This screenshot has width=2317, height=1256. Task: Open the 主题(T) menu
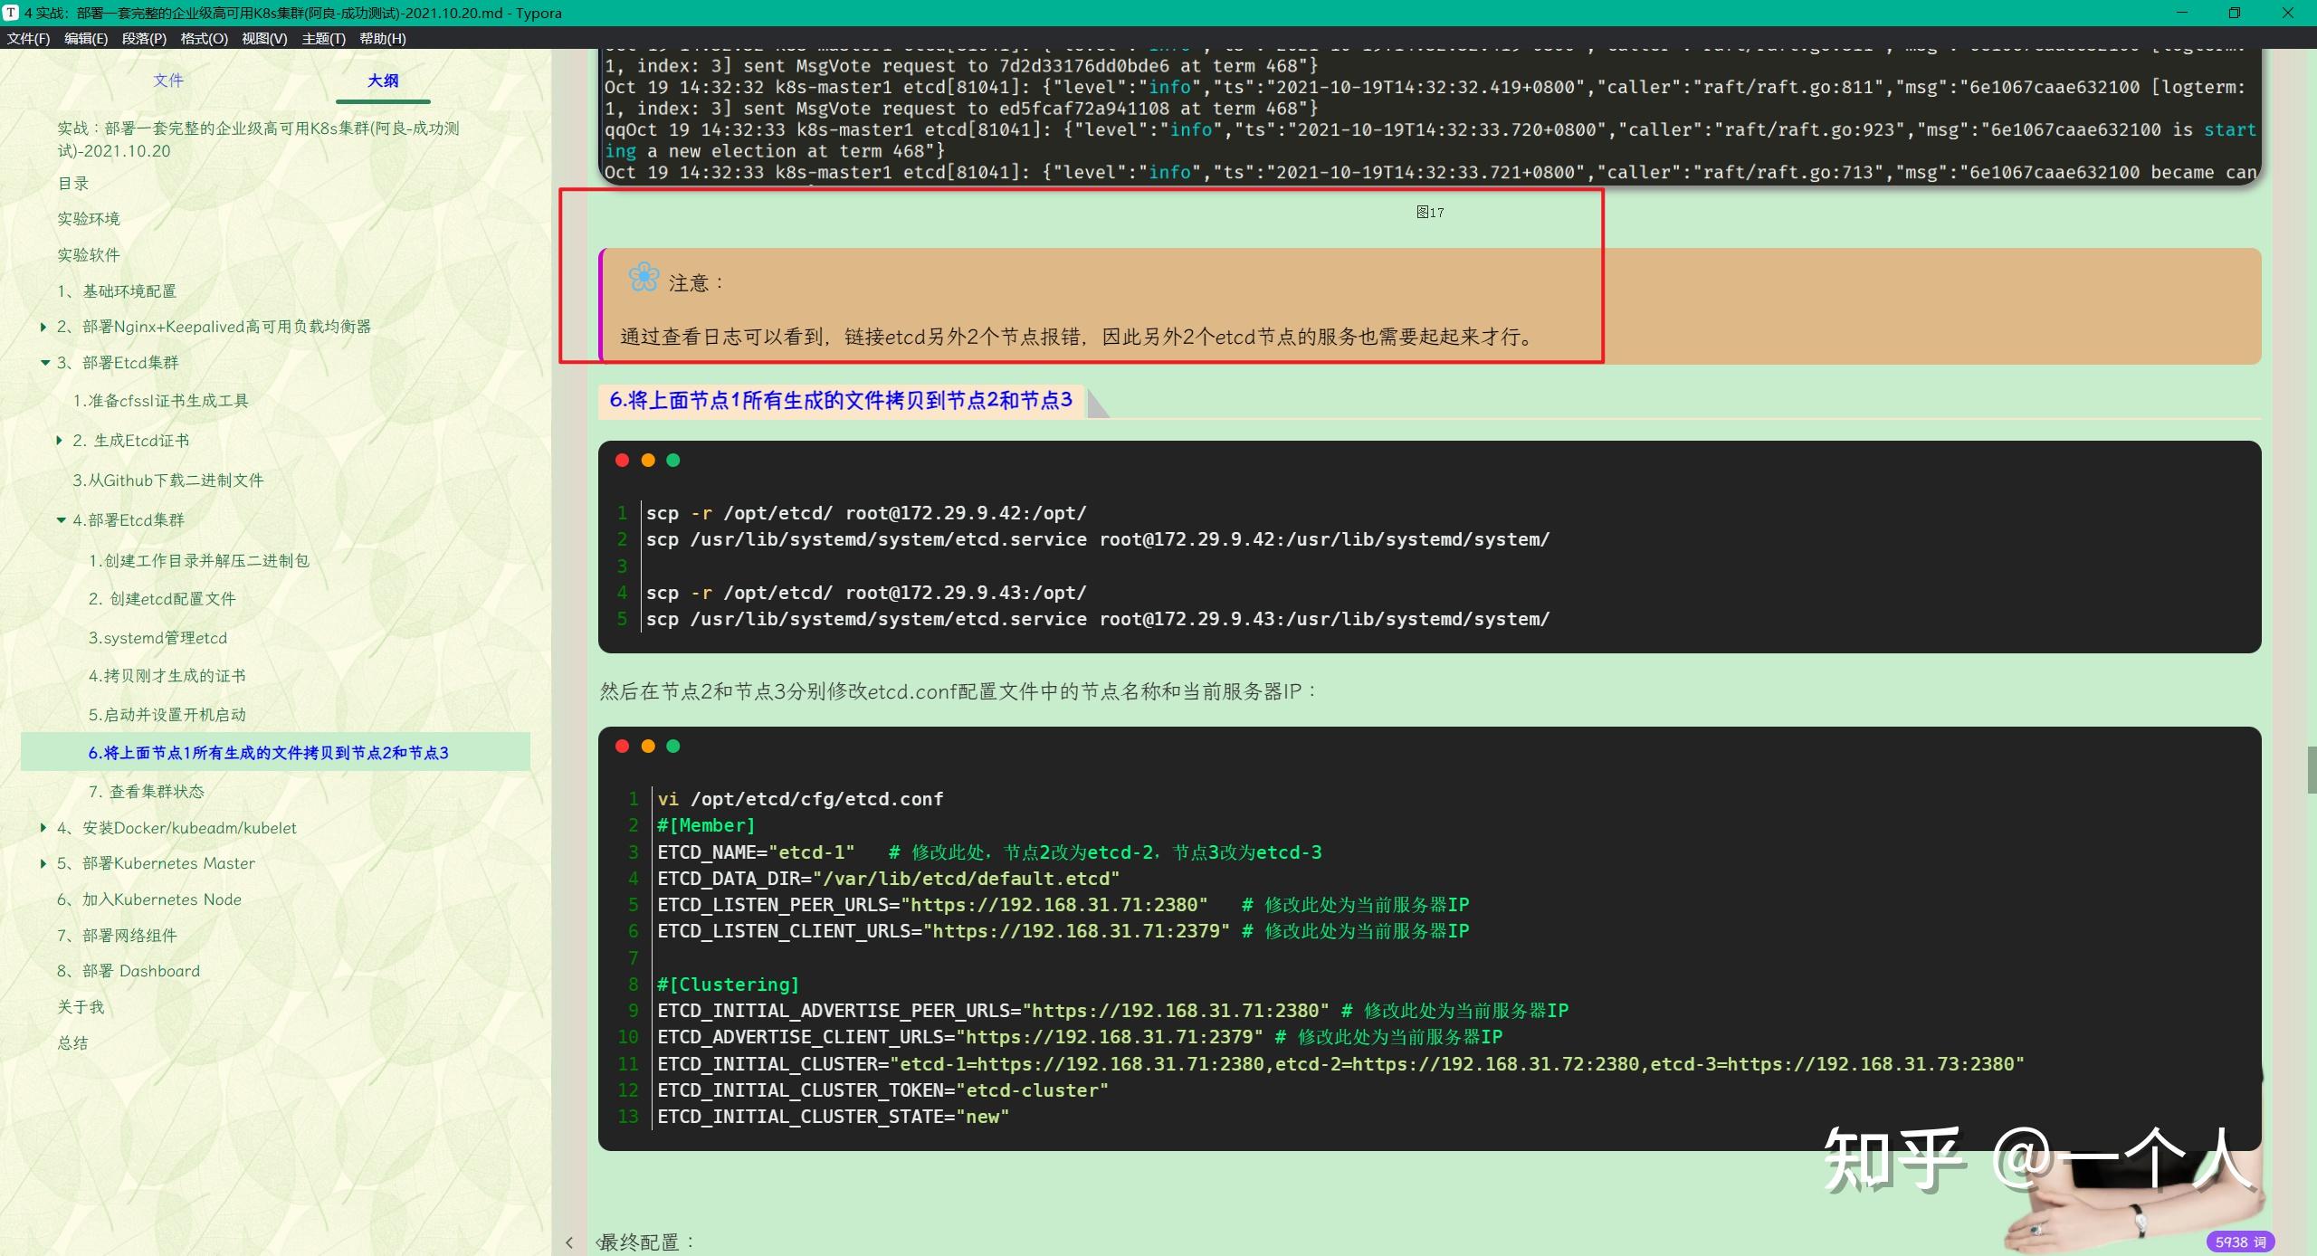click(323, 38)
